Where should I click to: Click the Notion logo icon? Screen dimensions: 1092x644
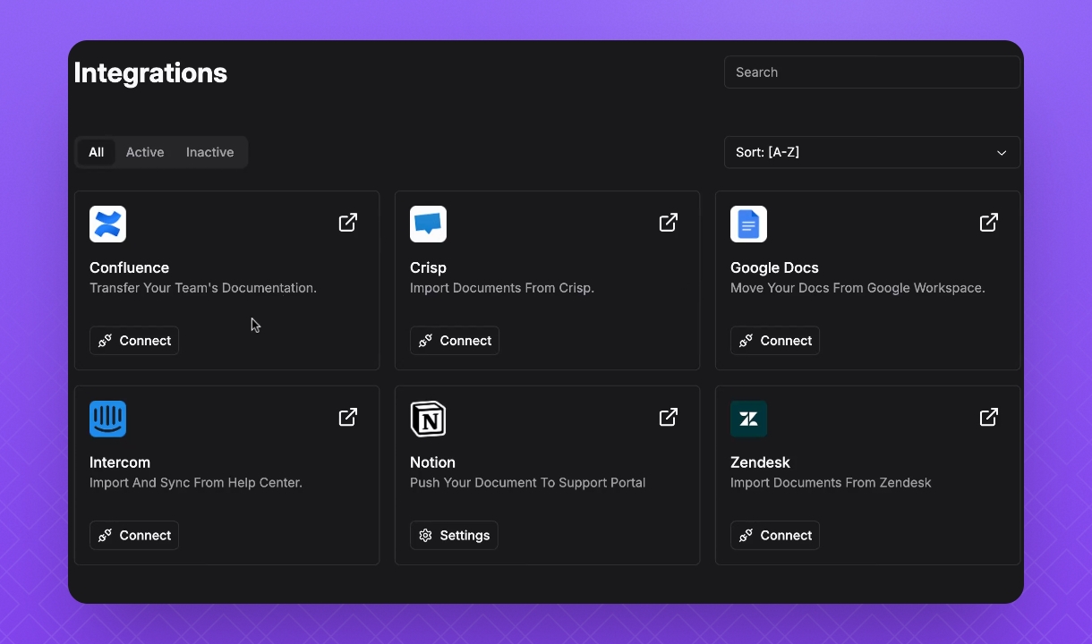click(x=428, y=419)
